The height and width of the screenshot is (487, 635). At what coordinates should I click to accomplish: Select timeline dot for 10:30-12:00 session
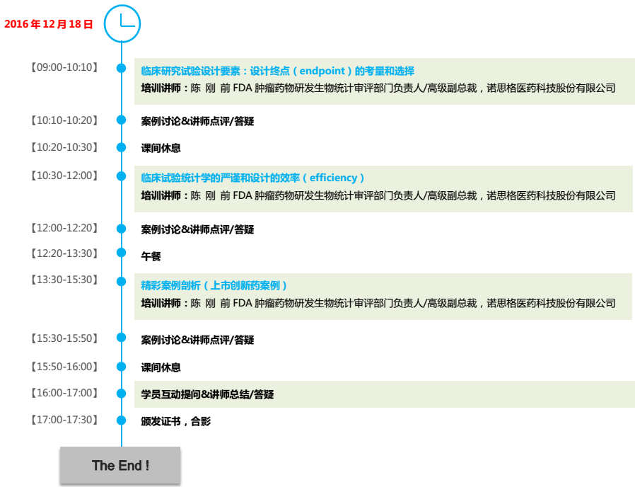pos(121,176)
